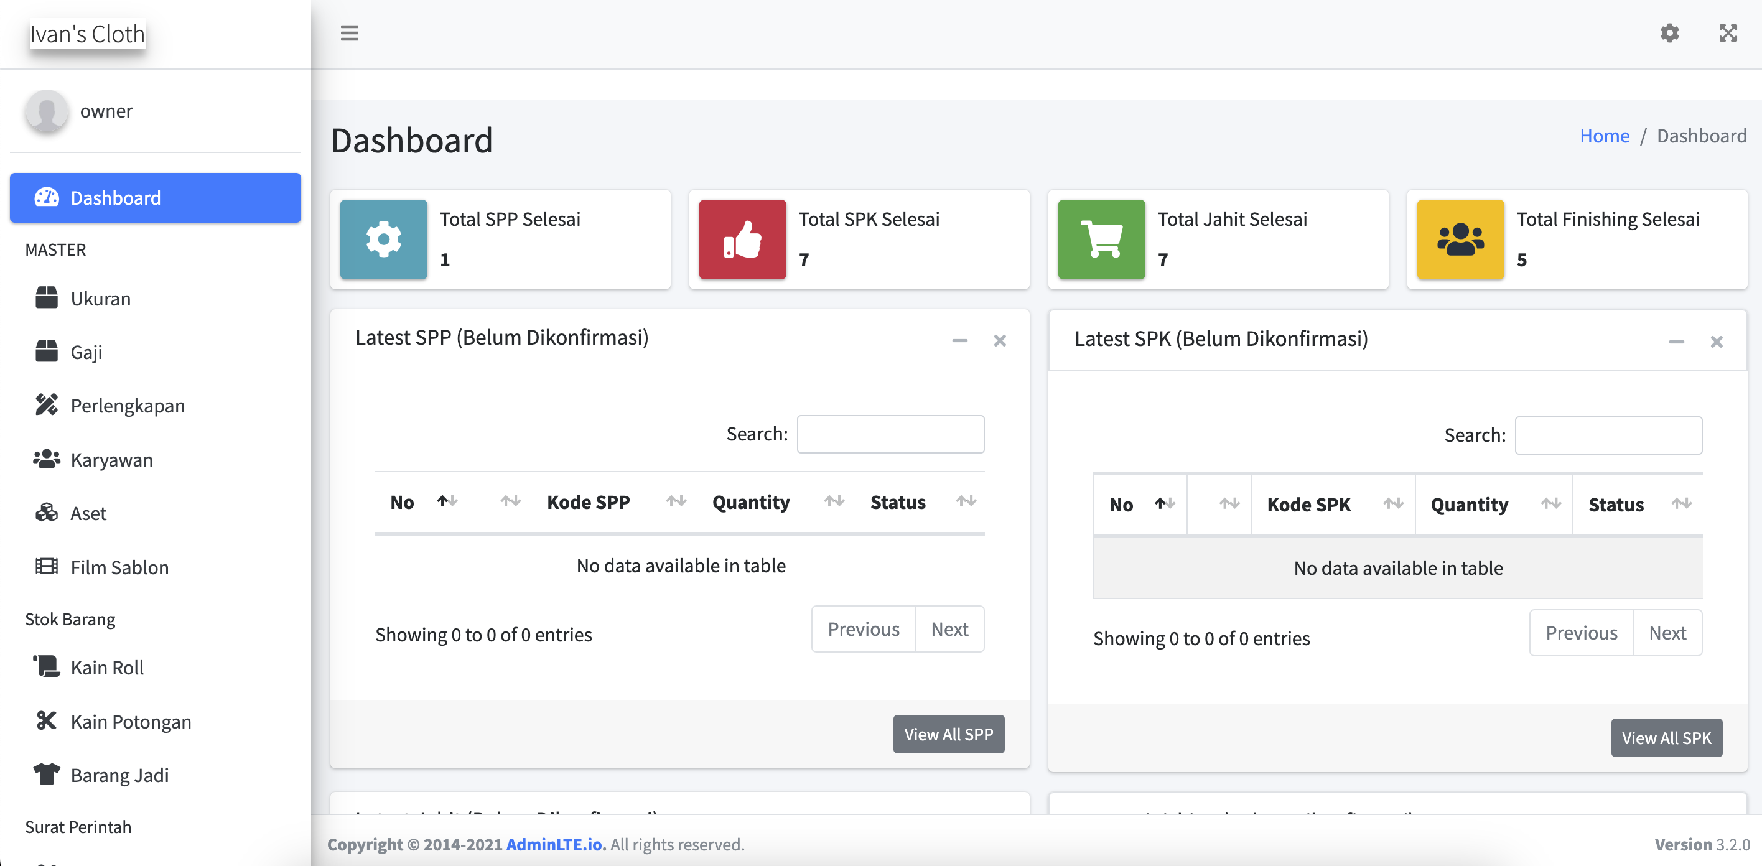This screenshot has height=866, width=1762.
Task: Click the View All SPP button
Action: coord(948,733)
